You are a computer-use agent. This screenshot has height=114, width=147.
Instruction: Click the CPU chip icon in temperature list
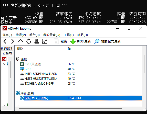pyautogui.click(x=22, y=64)
